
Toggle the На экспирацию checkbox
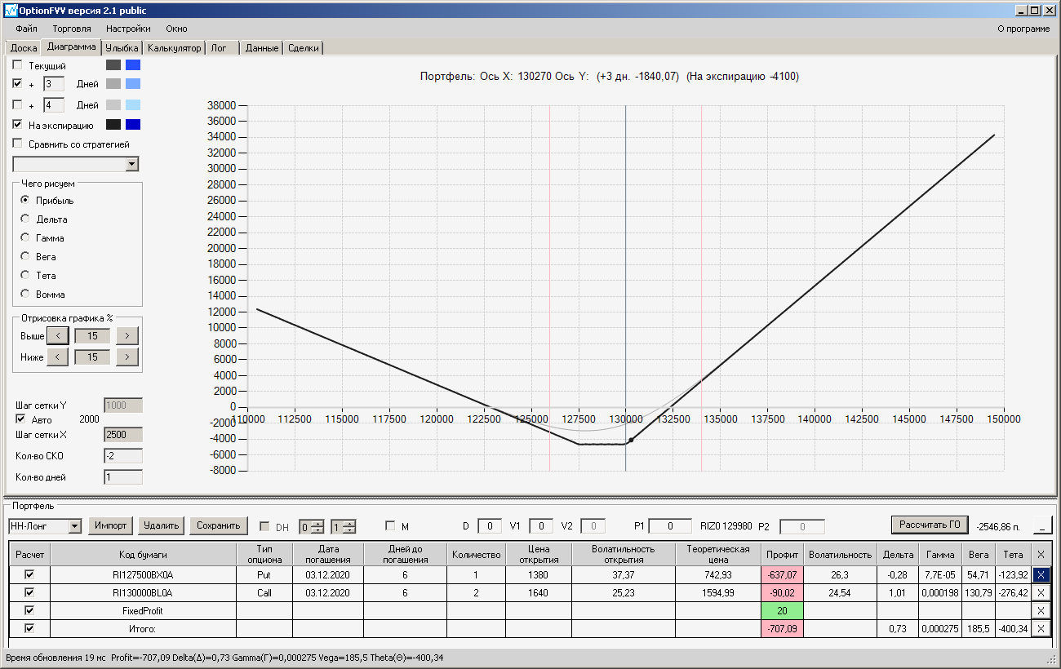click(x=17, y=125)
